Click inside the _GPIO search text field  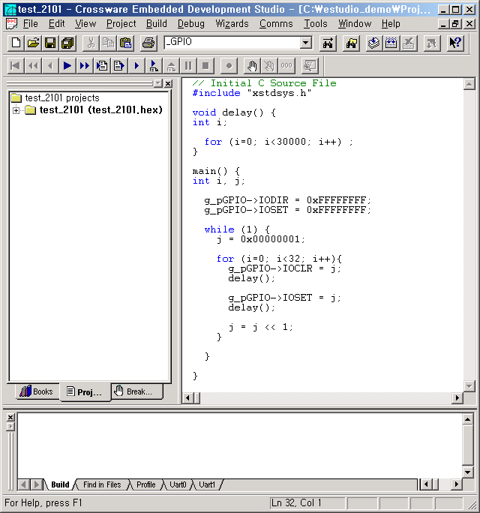232,43
